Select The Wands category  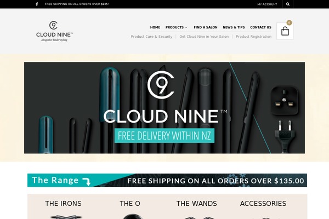(x=197, y=204)
